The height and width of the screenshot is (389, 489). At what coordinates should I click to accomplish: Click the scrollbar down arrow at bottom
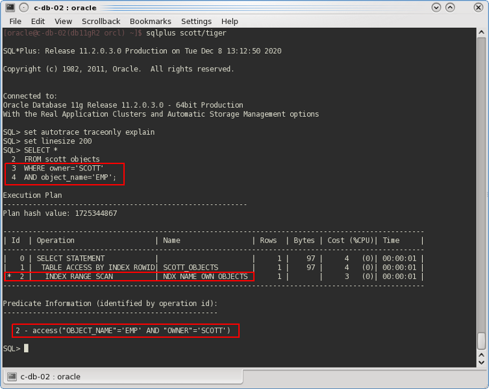[481, 362]
